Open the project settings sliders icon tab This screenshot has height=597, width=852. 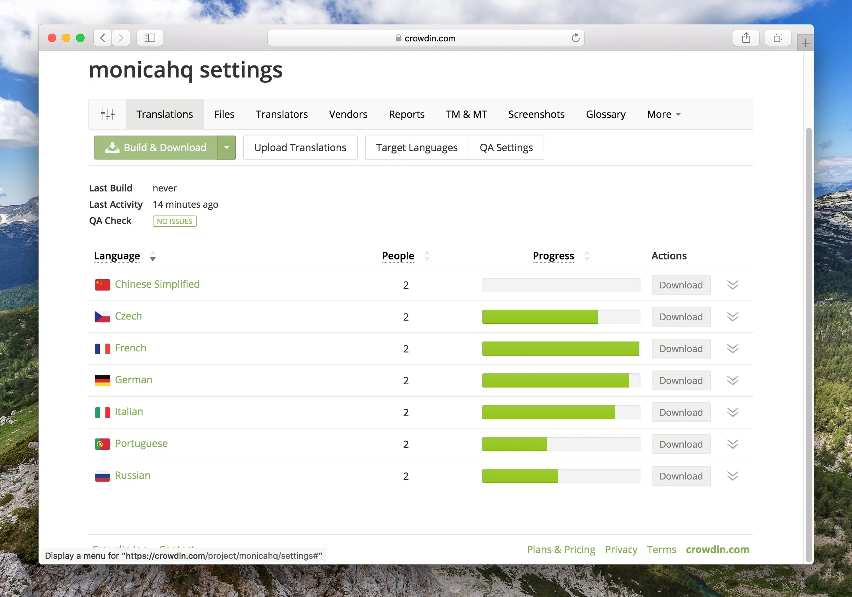108,114
